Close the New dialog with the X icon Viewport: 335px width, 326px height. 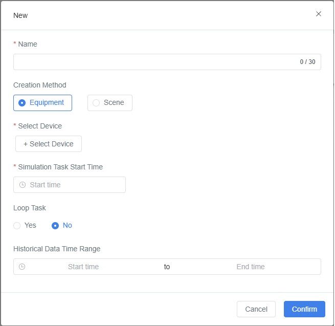(x=319, y=14)
